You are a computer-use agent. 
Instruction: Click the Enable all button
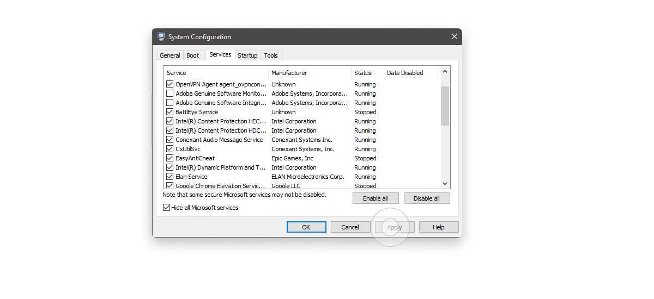point(376,198)
